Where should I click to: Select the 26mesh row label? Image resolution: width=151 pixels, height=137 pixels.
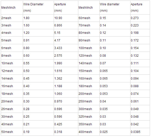tap(7, 109)
